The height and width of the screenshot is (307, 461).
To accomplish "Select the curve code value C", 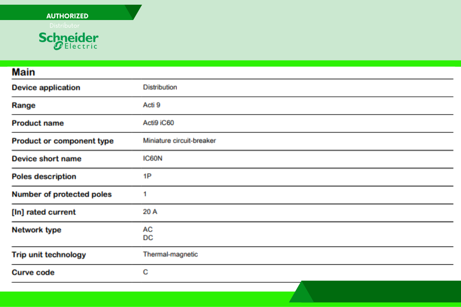I will (146, 272).
